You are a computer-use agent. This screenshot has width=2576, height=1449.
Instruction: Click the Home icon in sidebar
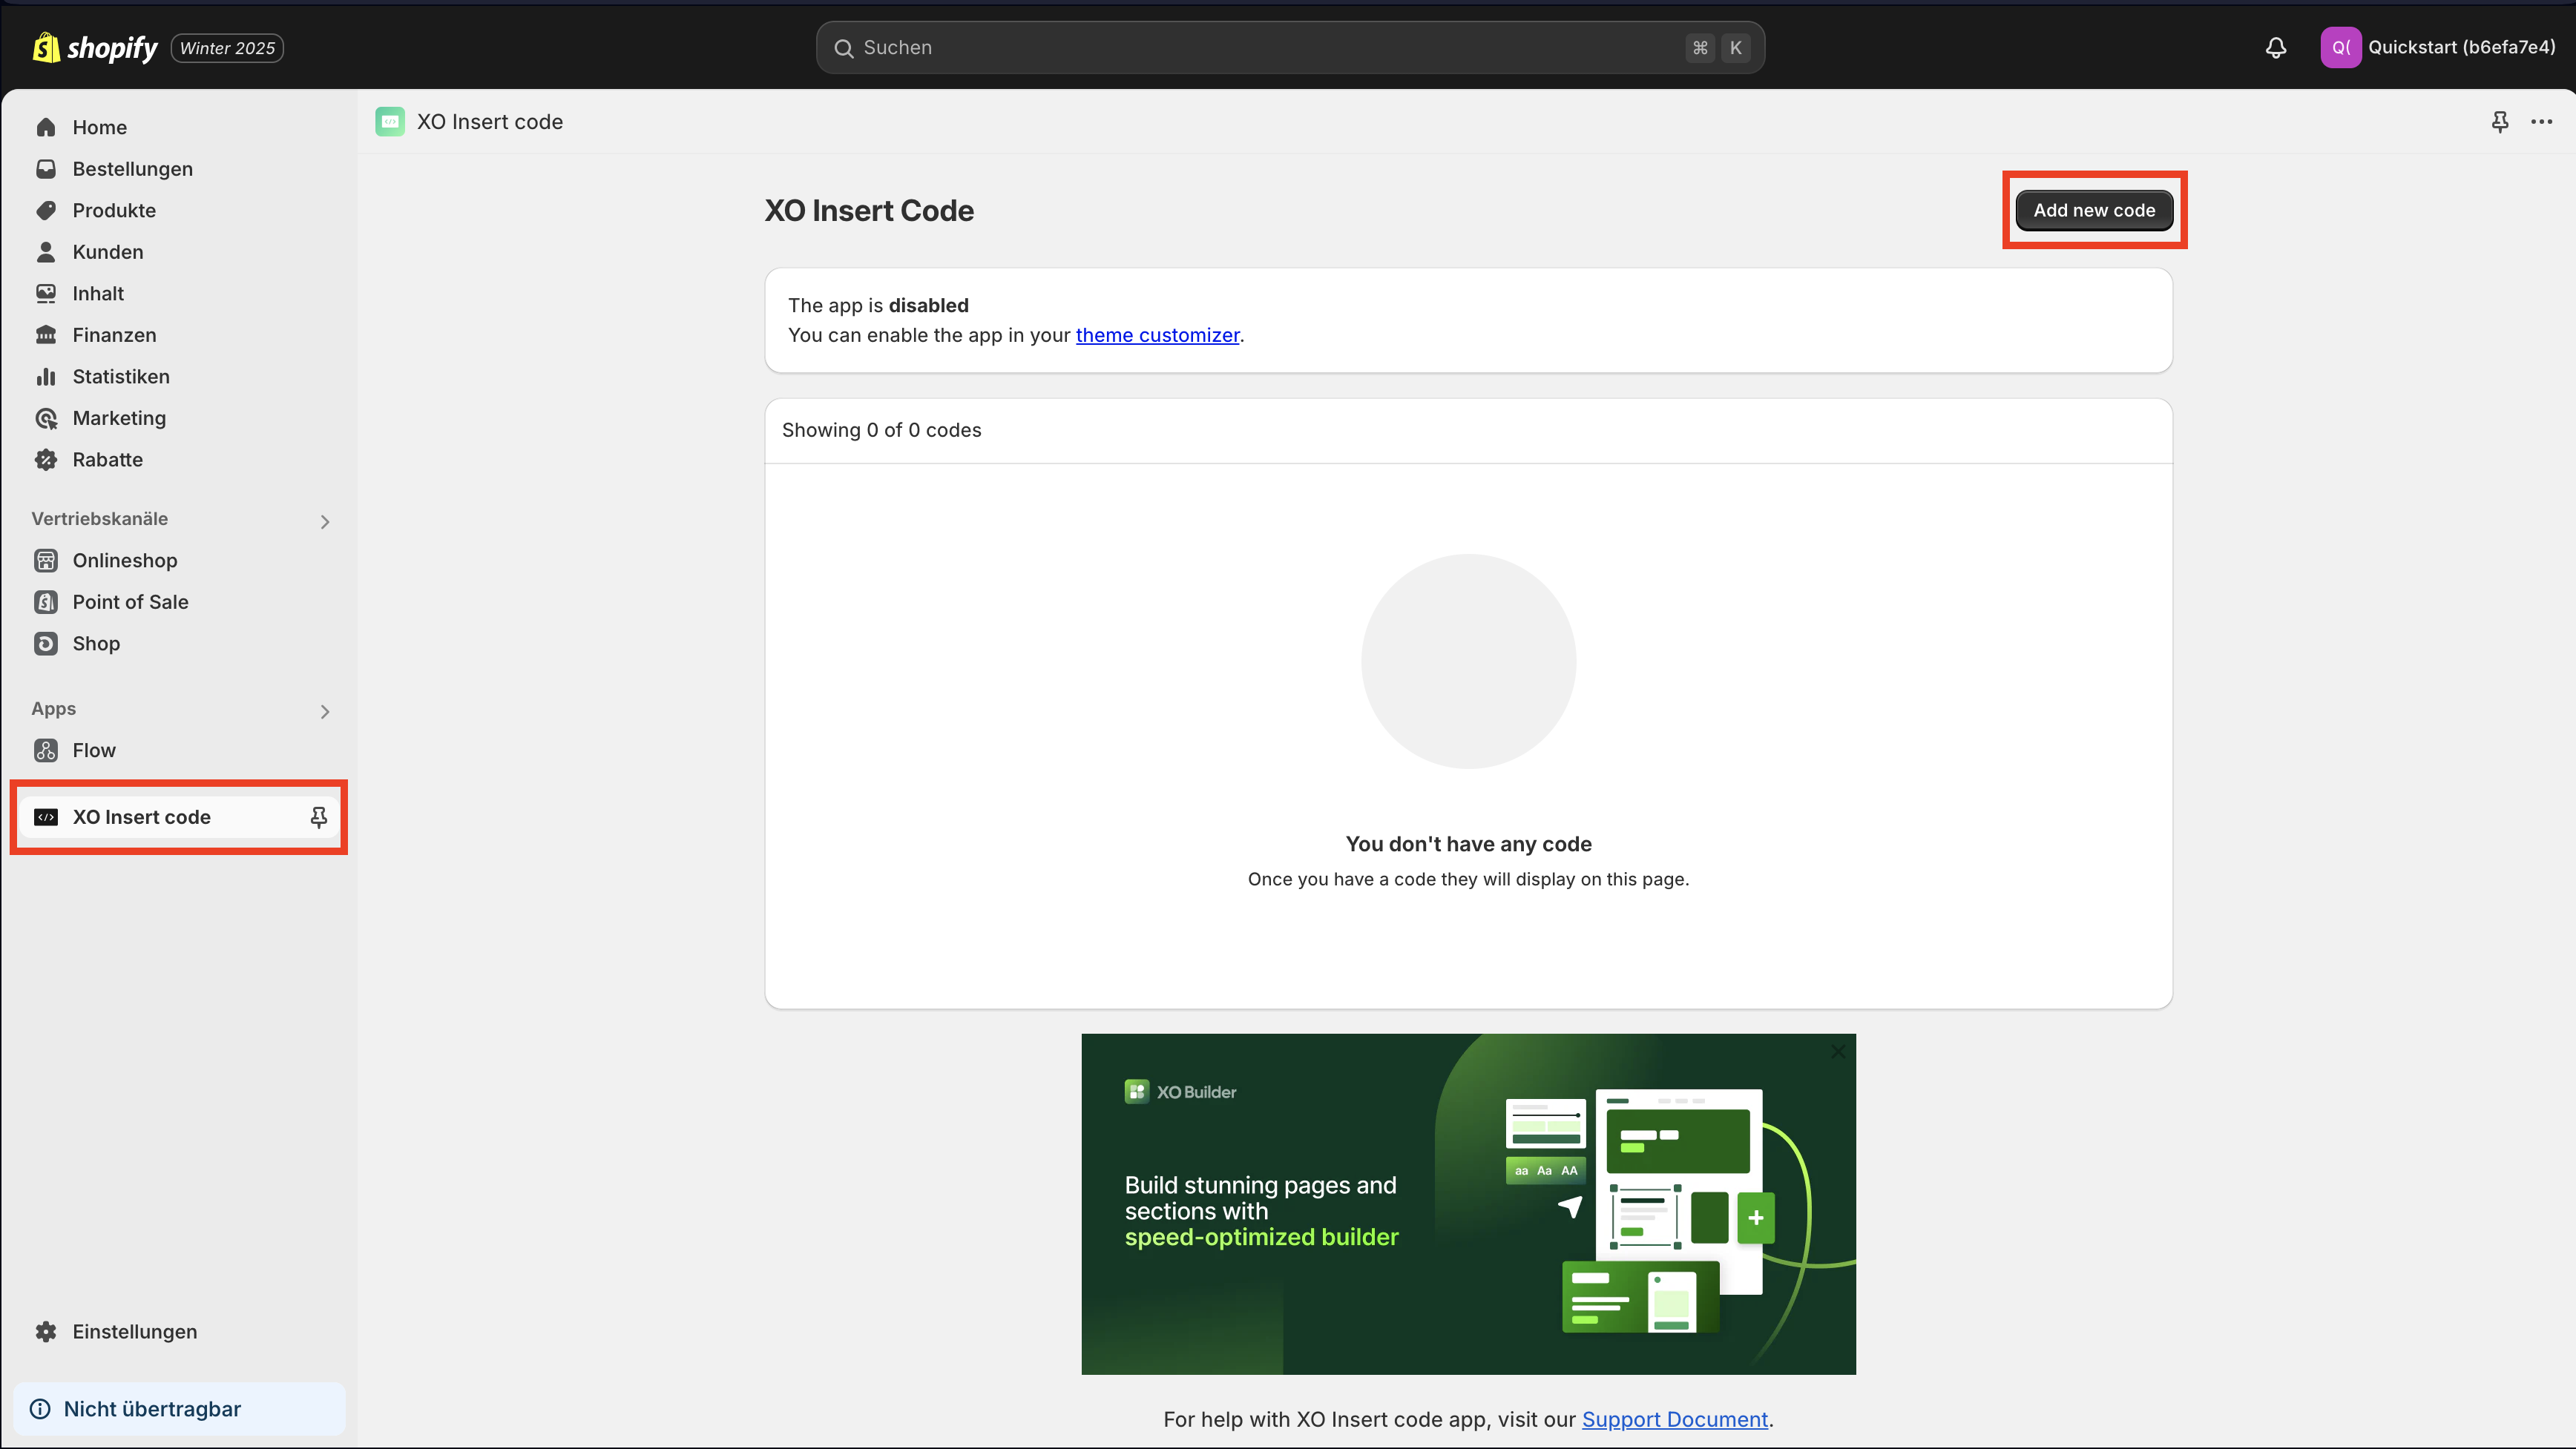pyautogui.click(x=46, y=127)
